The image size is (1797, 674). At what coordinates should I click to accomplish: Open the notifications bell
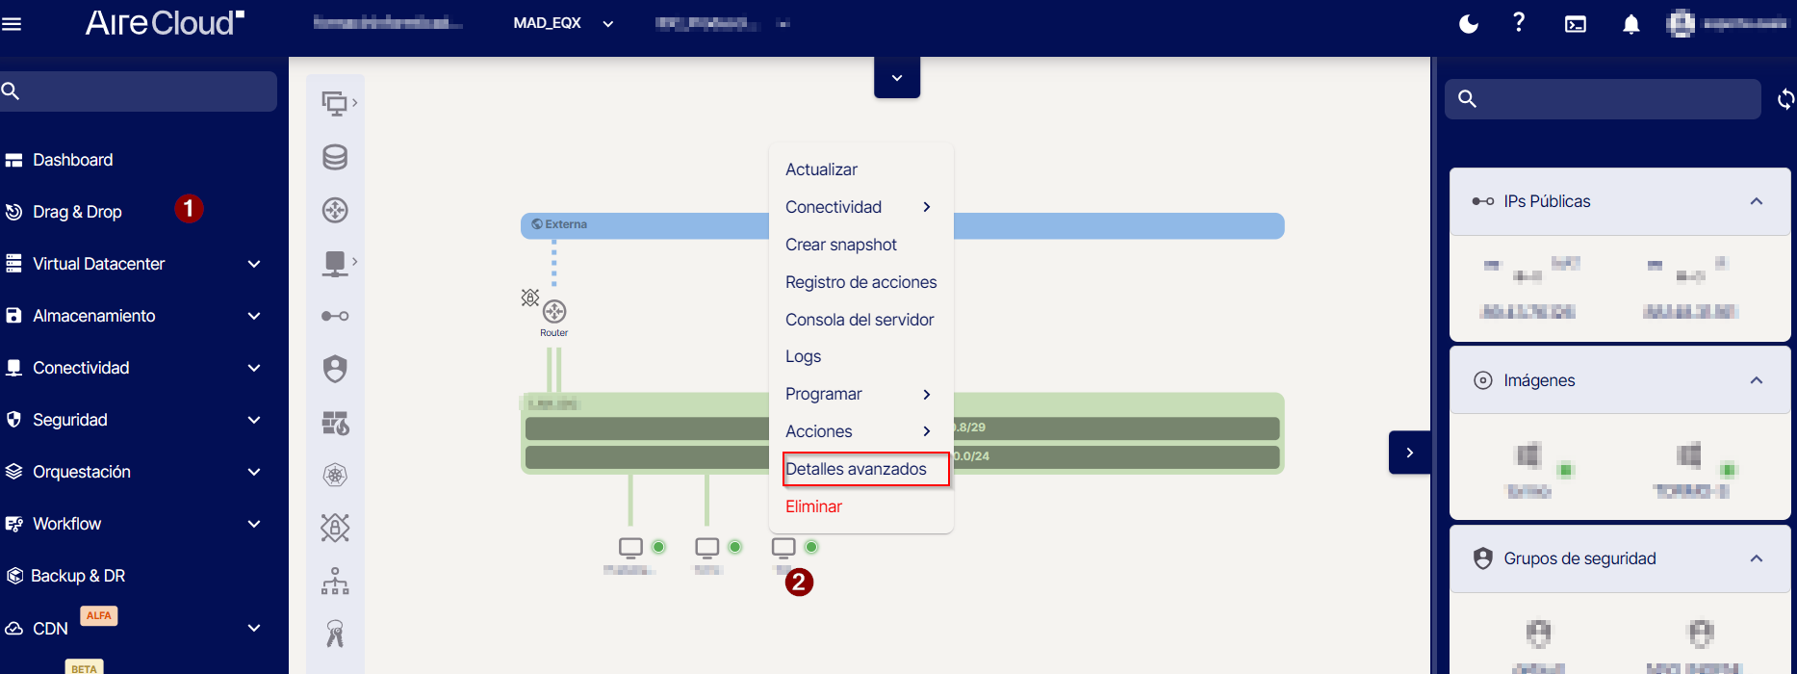(x=1630, y=24)
